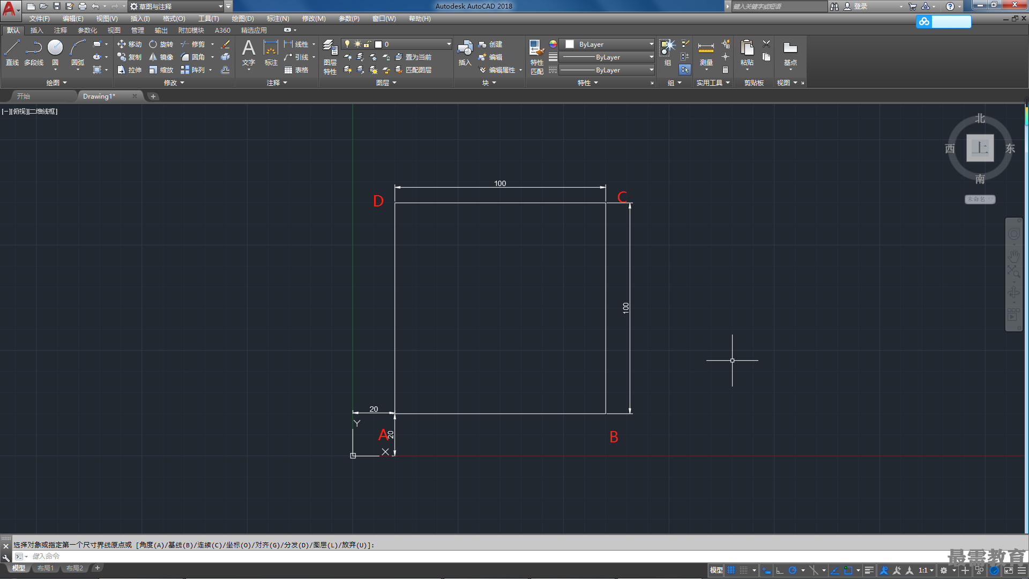Click the 匹配图层 (Match Layer) button
The width and height of the screenshot is (1029, 579).
point(413,70)
